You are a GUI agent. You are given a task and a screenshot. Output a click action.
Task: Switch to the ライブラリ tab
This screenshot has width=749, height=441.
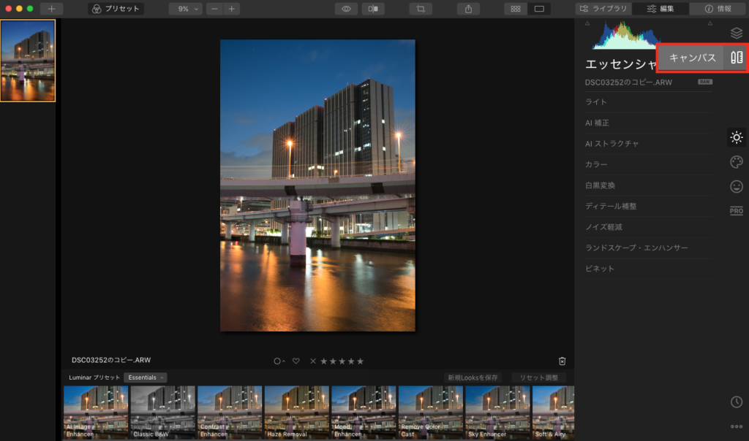[x=603, y=9]
